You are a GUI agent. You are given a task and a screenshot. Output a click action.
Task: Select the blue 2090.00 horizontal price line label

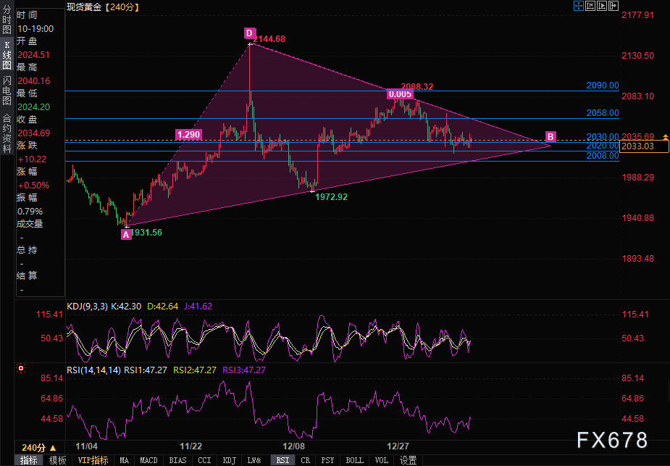coord(603,86)
